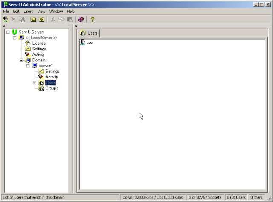Open the Help menu
Screen dimensions: 273x202
(71, 12)
